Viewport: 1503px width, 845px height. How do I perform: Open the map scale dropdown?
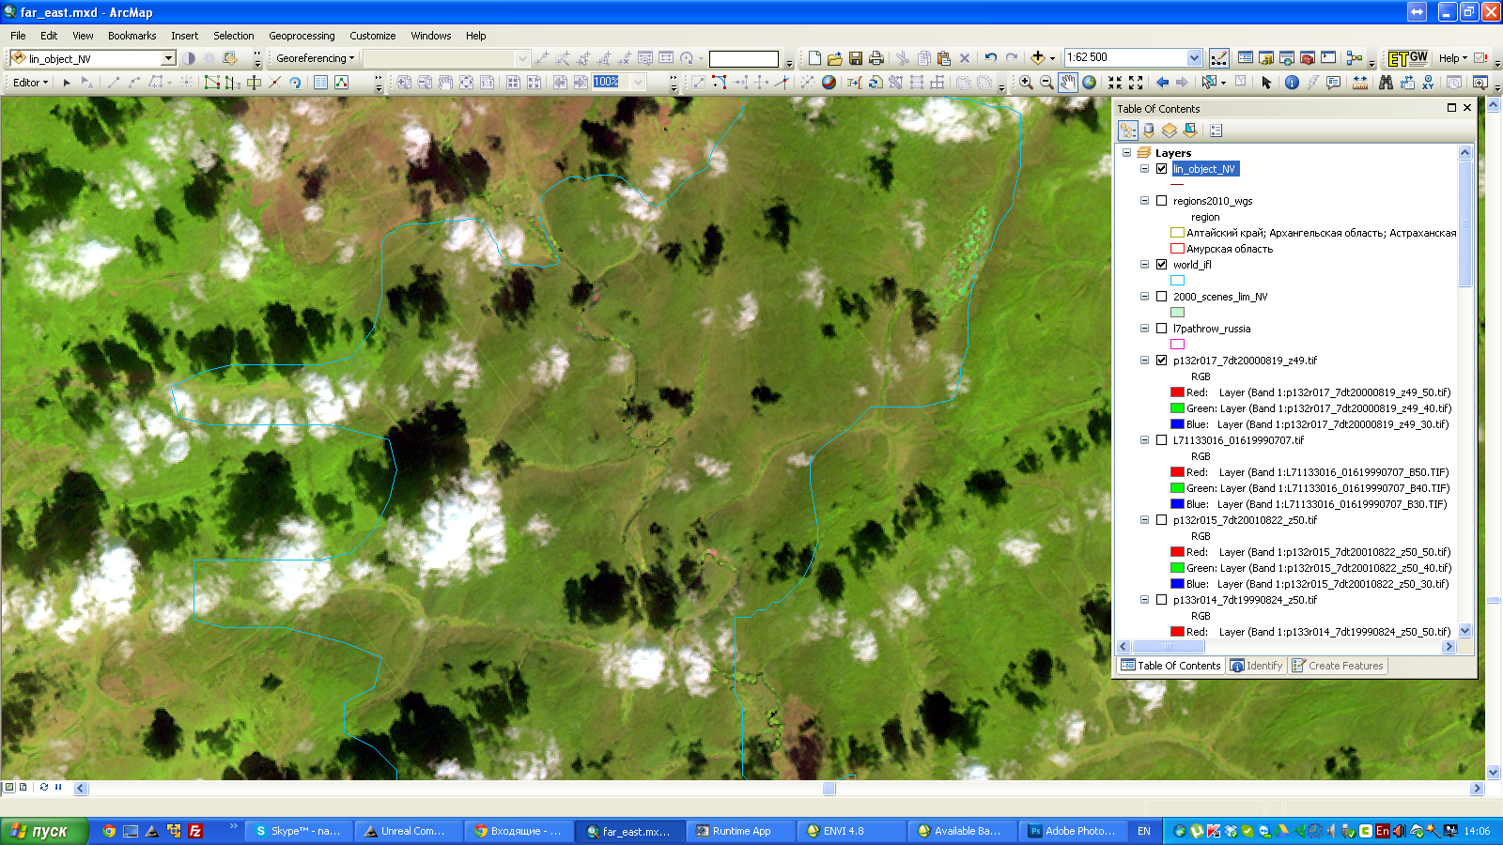click(1194, 58)
